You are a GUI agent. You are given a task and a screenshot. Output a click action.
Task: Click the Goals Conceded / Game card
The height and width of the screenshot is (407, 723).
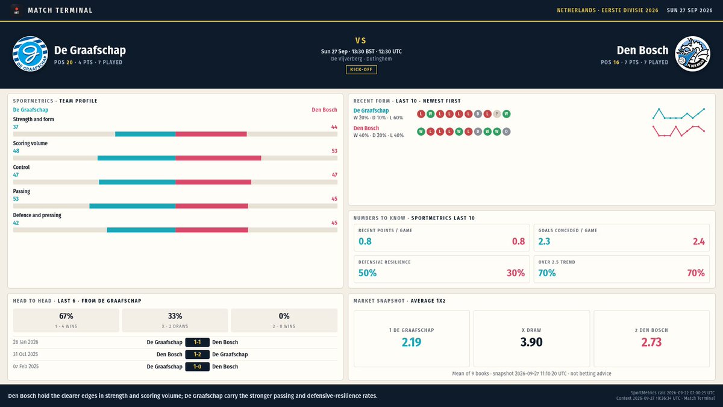[622, 237]
